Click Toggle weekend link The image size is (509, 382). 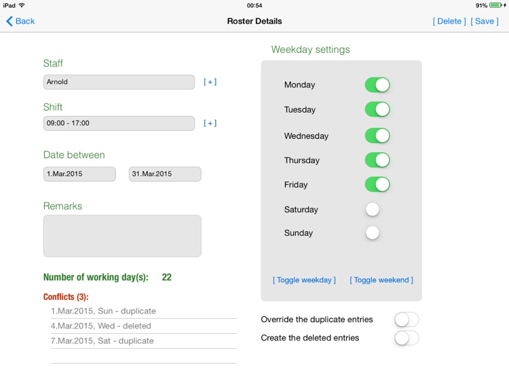(381, 280)
